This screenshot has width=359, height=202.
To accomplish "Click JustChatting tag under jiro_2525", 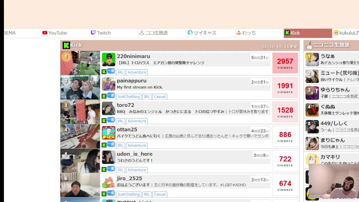I will [x=128, y=194].
